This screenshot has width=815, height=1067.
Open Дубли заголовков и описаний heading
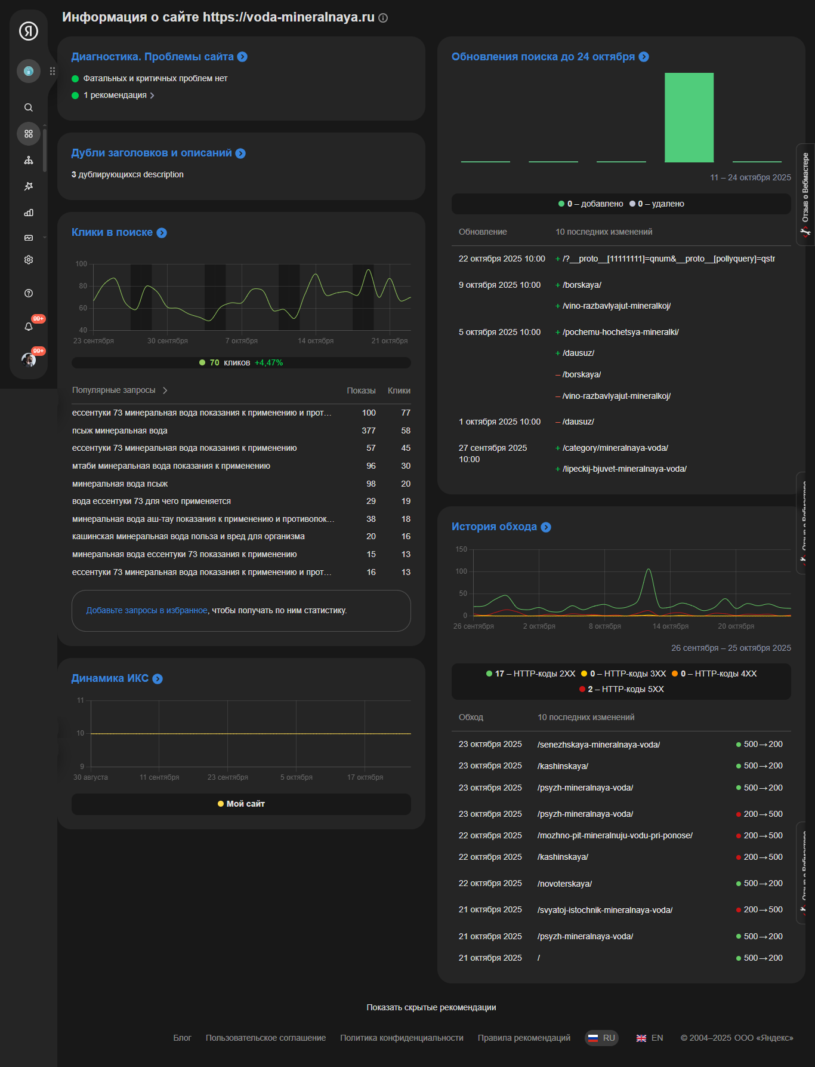point(152,153)
